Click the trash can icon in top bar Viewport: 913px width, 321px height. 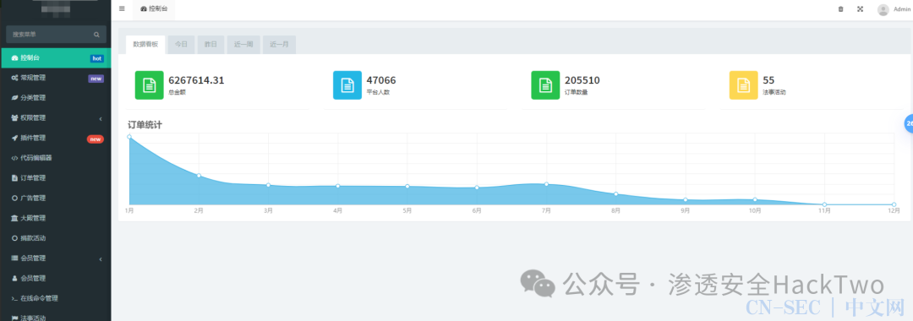click(x=840, y=9)
